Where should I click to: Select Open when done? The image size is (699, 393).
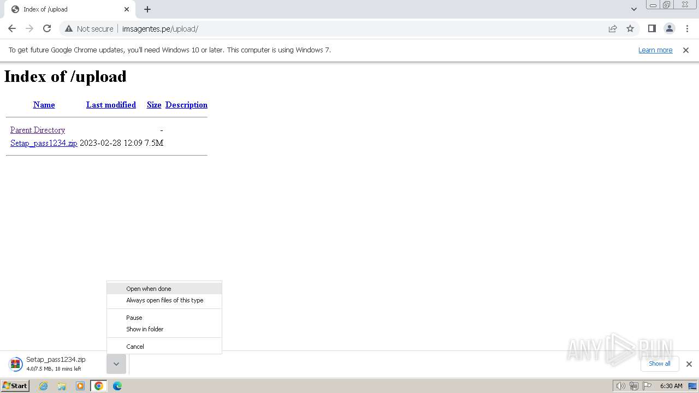164,289
